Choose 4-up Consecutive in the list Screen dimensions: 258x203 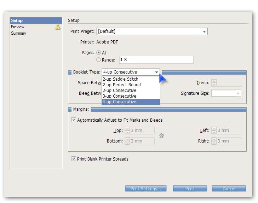tap(131, 102)
